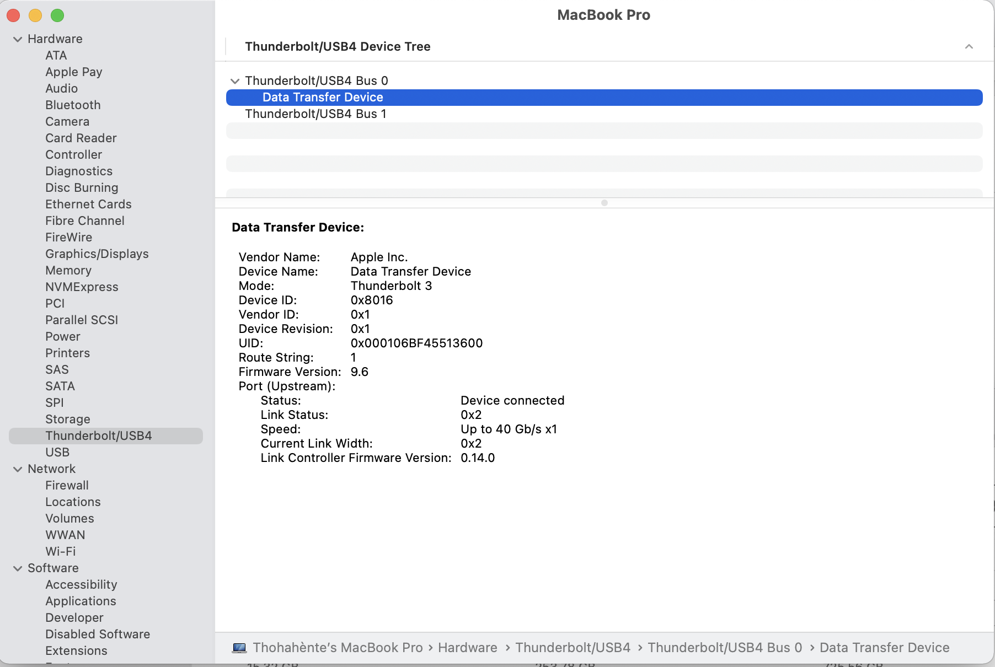Select Audio in the Hardware list
This screenshot has width=995, height=667.
pyautogui.click(x=62, y=89)
